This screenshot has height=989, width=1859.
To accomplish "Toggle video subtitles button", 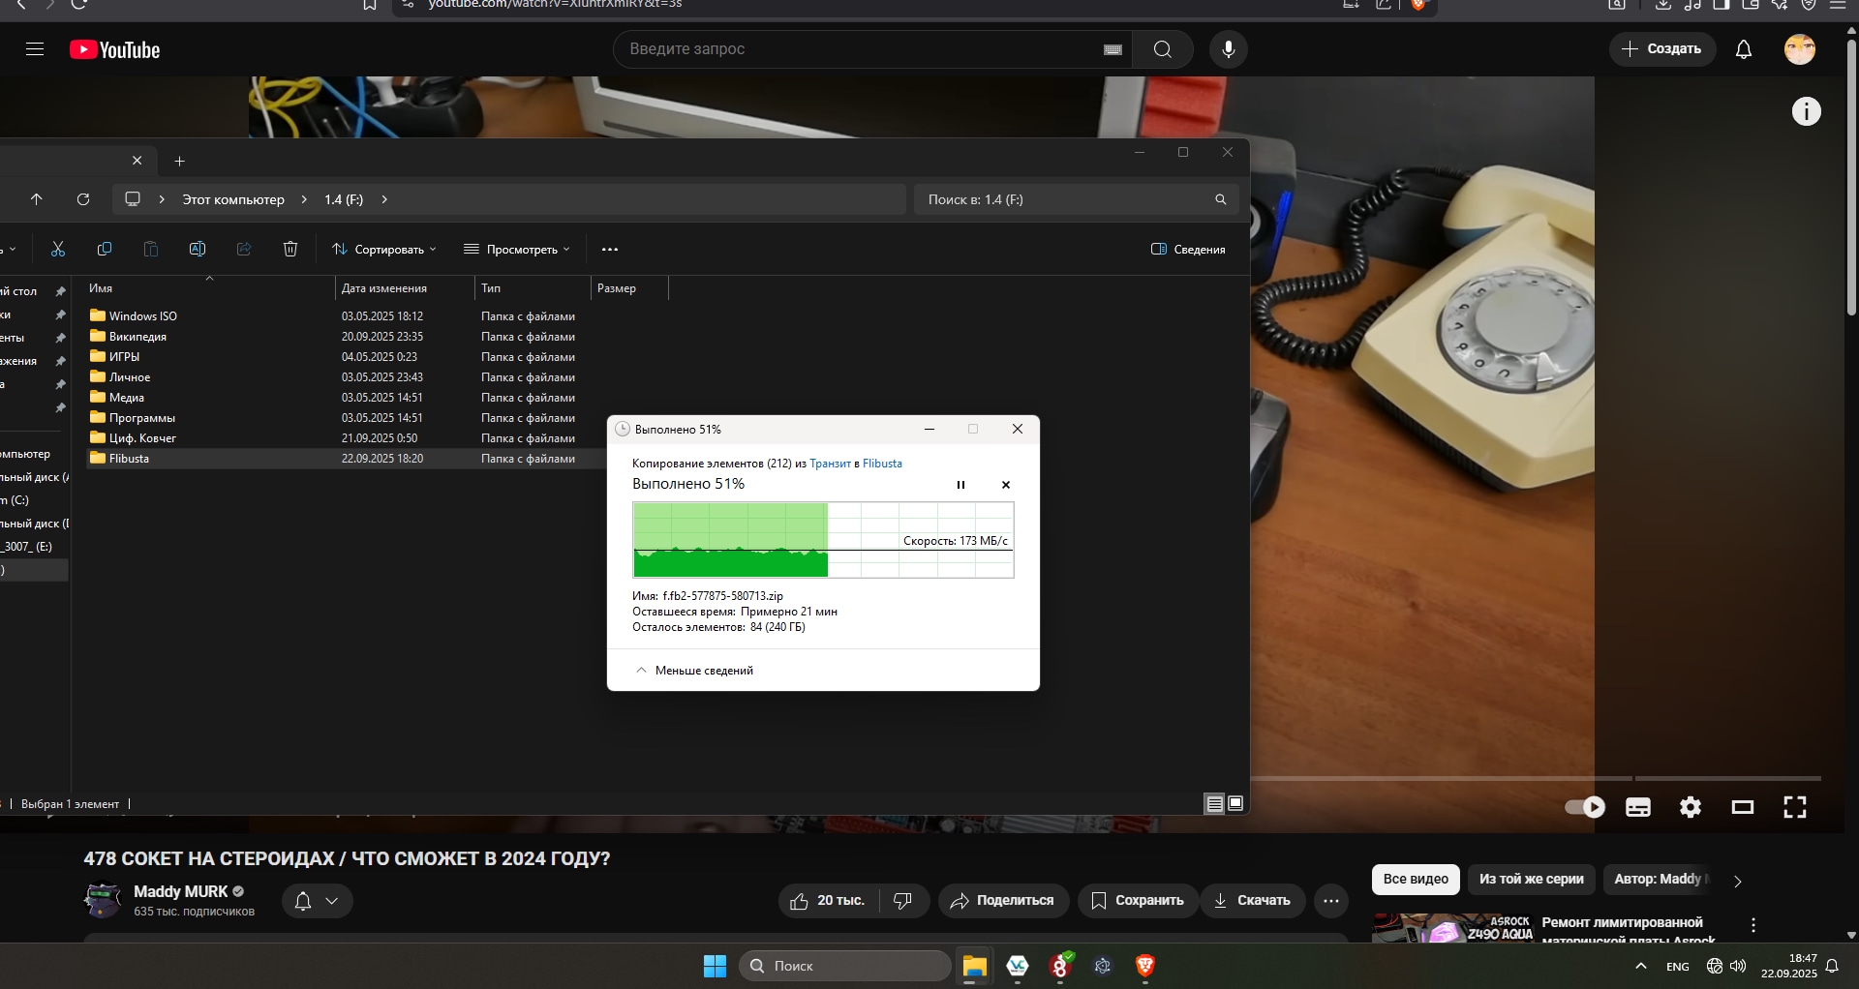I will [x=1637, y=807].
